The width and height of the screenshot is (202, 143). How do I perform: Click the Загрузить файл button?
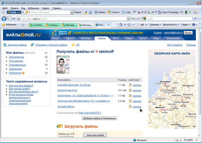click(x=95, y=135)
